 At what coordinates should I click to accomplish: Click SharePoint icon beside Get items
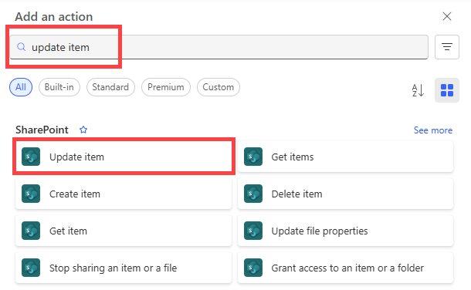tap(253, 157)
